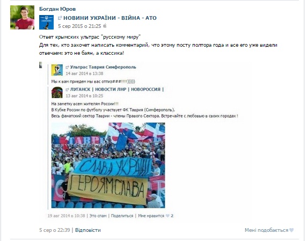Screen dimensions: 307x241
Task: Click ЛУГАНСК | НОВОСТИ ЛНР | НОВОРОССИЯ link
Action: tap(117, 90)
